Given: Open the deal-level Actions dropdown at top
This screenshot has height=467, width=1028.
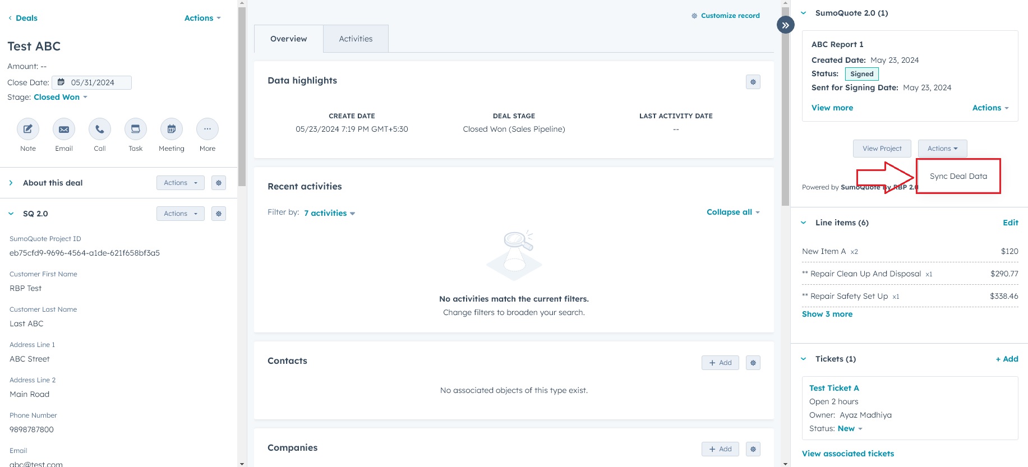Looking at the screenshot, I should [x=202, y=18].
